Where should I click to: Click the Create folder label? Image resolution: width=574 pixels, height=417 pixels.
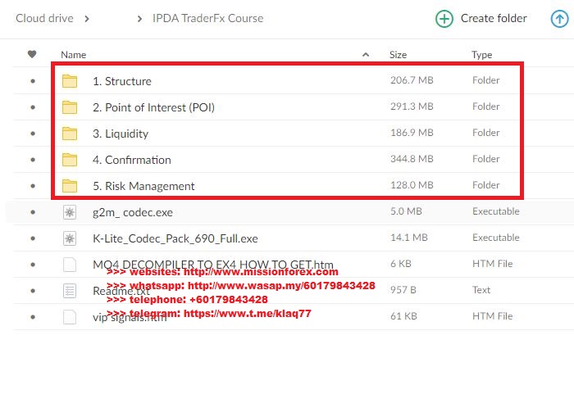click(x=494, y=18)
